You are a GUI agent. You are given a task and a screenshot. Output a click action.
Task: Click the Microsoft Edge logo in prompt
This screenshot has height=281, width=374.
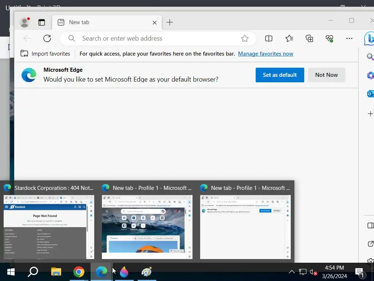(x=29, y=75)
